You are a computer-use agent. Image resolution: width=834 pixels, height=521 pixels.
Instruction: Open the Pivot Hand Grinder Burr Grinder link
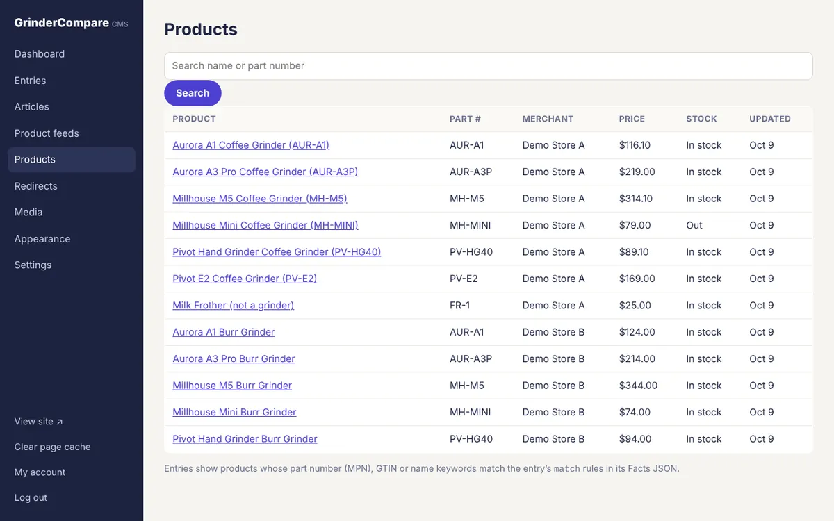click(245, 439)
